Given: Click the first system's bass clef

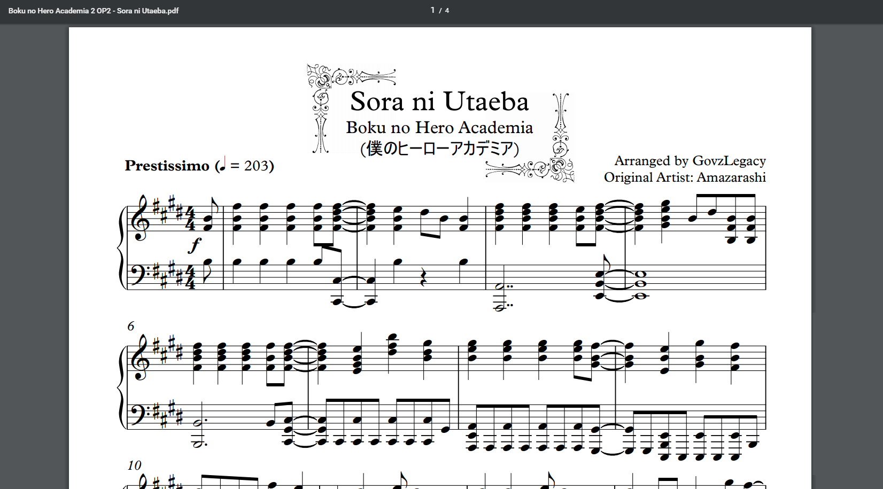Looking at the screenshot, I should (x=140, y=273).
